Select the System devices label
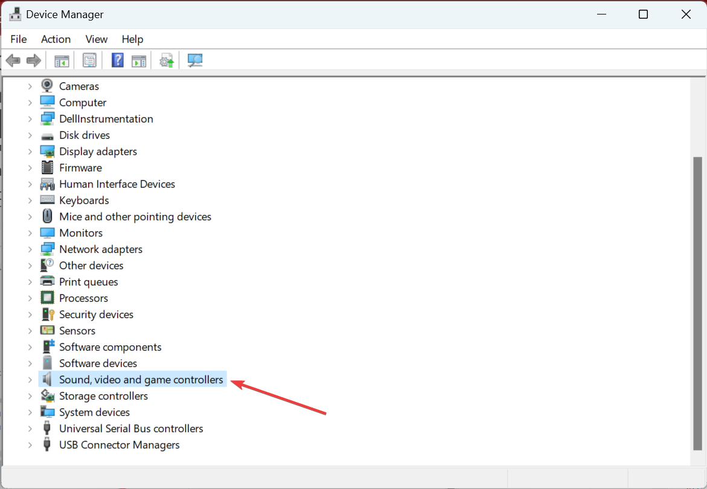707x489 pixels. click(94, 412)
